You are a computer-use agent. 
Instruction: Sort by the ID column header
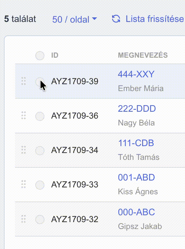tap(55, 55)
